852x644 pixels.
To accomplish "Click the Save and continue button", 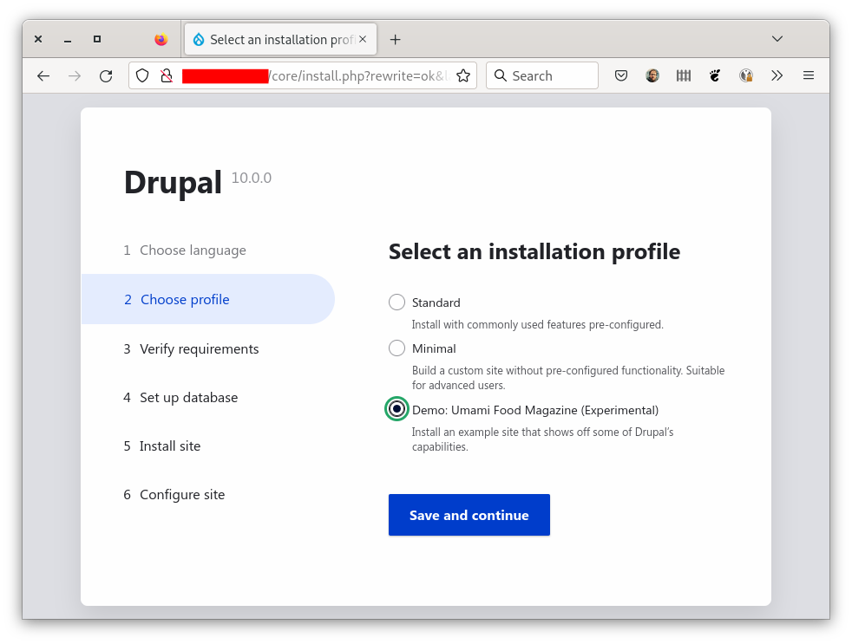I will (x=469, y=514).
